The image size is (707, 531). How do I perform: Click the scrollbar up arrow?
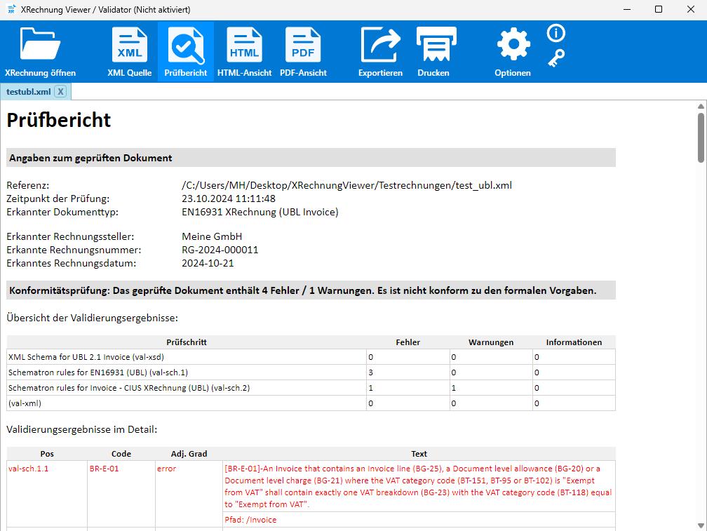pyautogui.click(x=700, y=106)
